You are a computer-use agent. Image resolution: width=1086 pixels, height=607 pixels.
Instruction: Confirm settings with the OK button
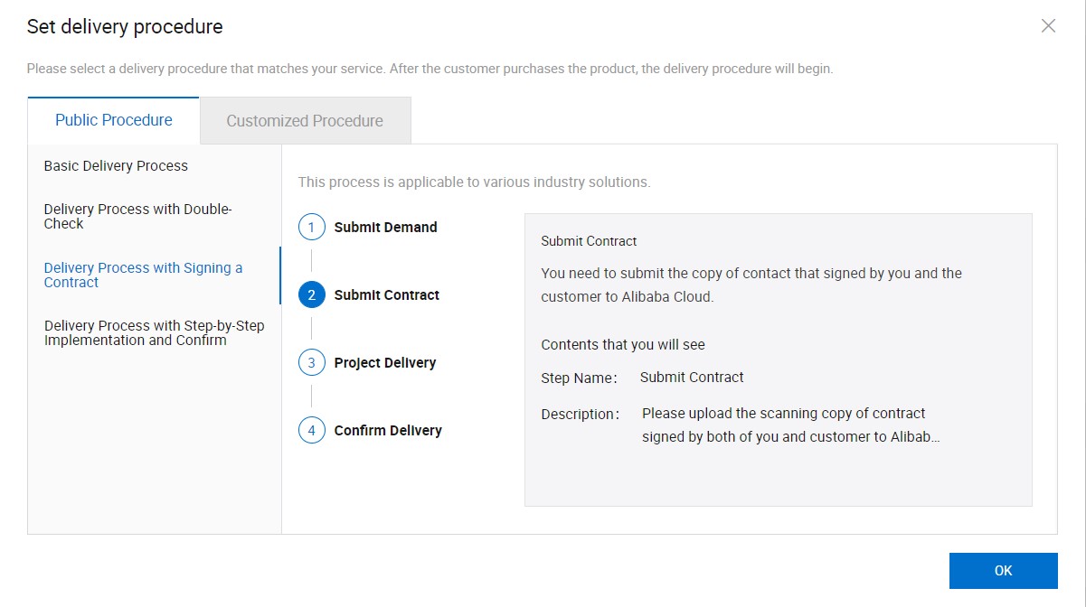1003,570
